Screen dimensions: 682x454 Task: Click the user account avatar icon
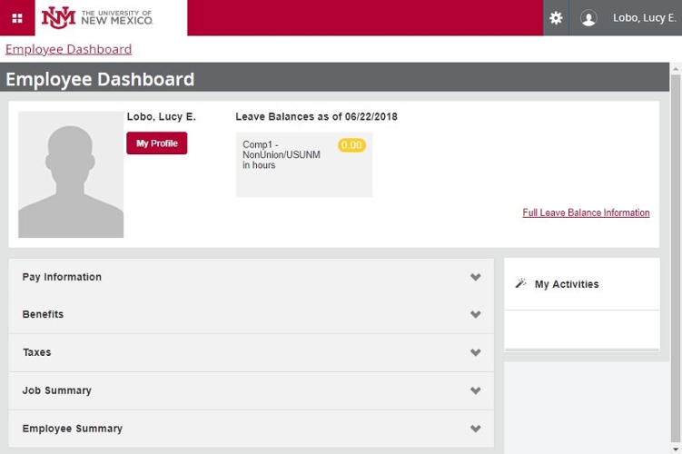point(588,18)
